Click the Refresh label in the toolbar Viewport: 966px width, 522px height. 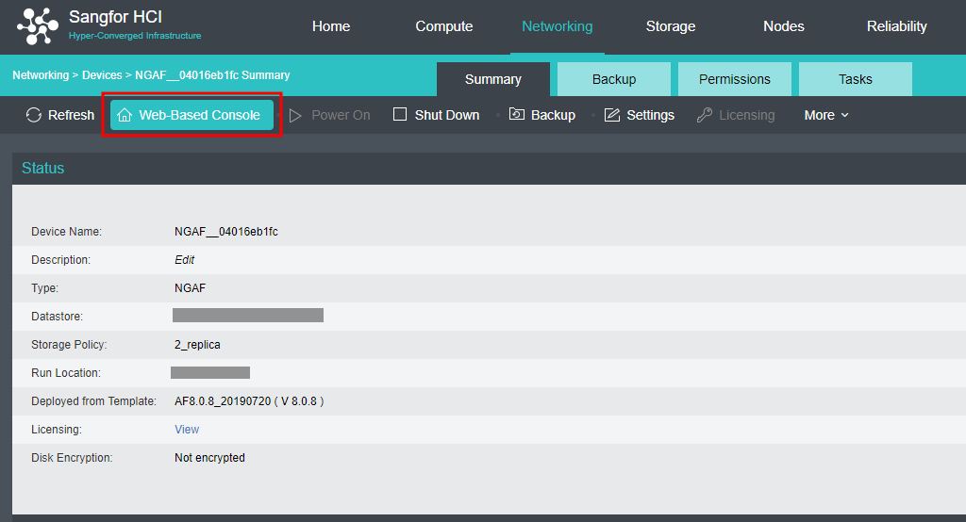tap(71, 115)
